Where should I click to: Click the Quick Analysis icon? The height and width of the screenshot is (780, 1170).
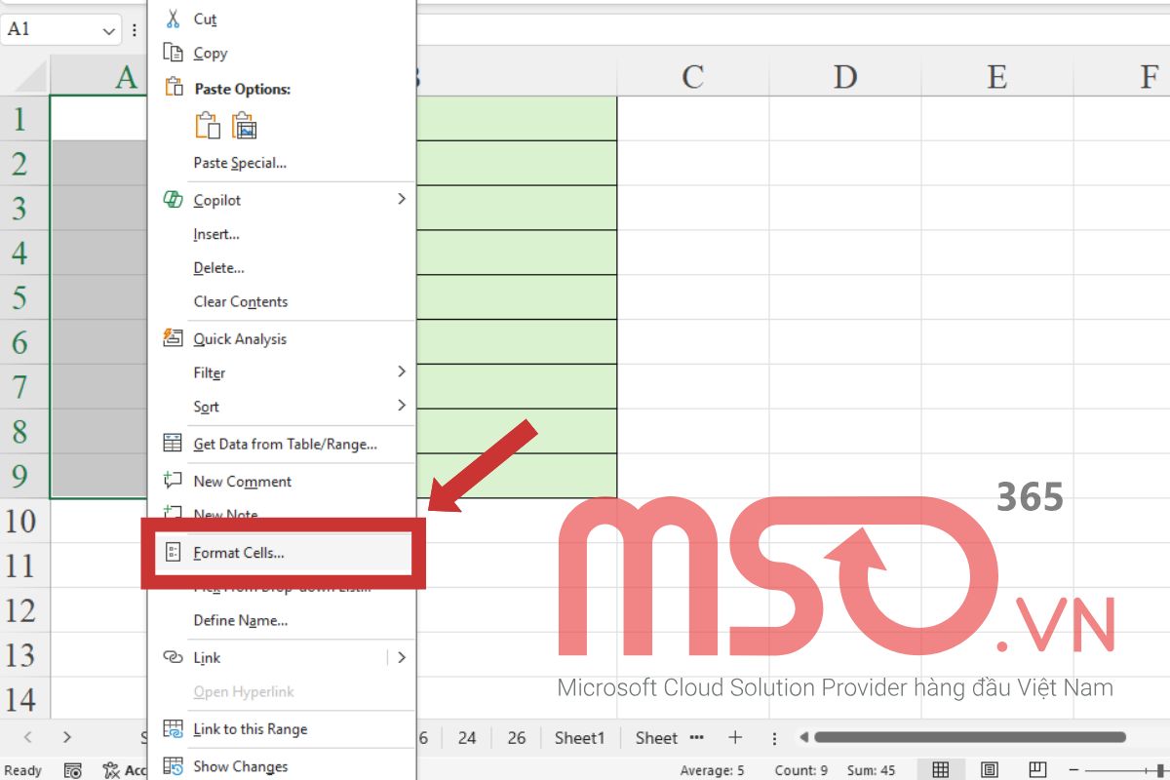(173, 338)
